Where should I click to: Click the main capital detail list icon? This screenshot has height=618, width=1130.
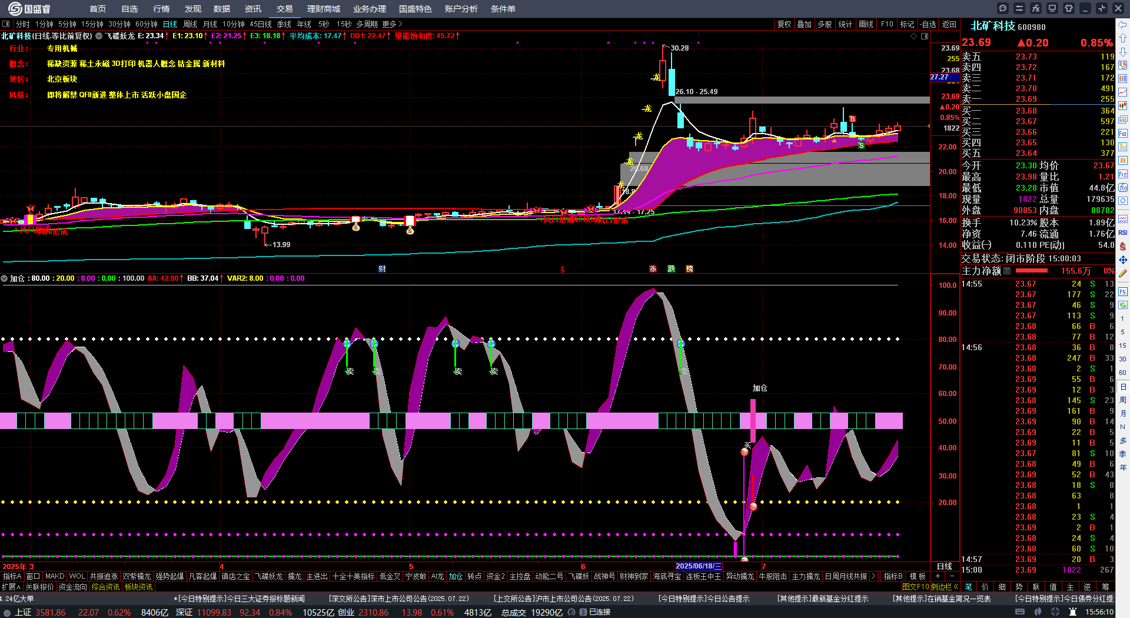1007,271
